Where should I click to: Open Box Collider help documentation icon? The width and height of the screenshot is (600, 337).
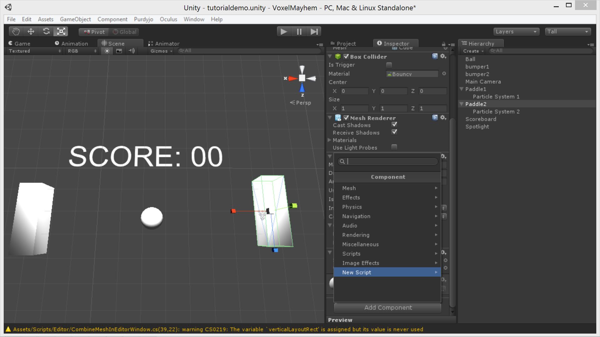[435, 56]
